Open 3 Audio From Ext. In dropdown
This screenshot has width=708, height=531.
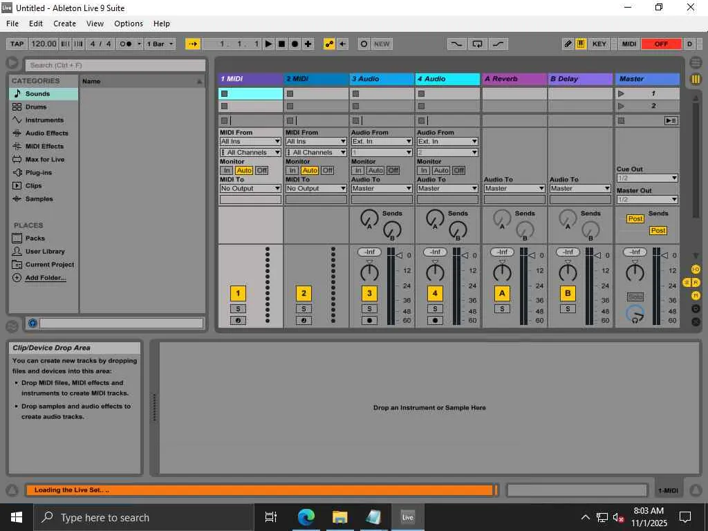[382, 141]
